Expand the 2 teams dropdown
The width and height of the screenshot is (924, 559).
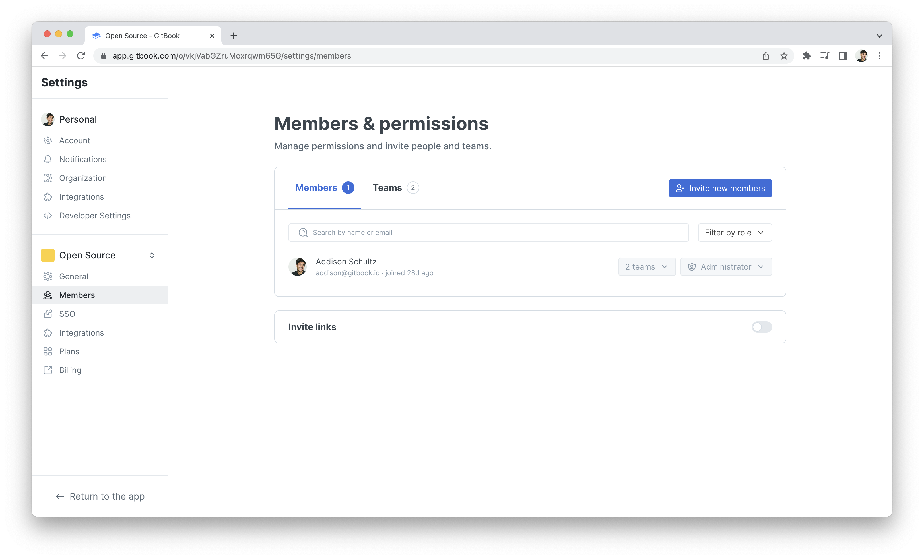[647, 267]
